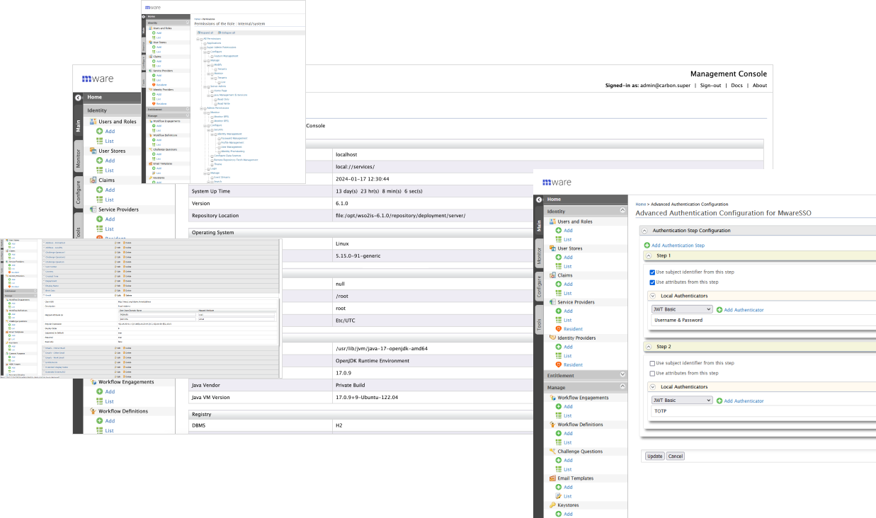Check Step 2 Use attributes from this step
Viewport: 876px width, 518px height.
point(652,373)
